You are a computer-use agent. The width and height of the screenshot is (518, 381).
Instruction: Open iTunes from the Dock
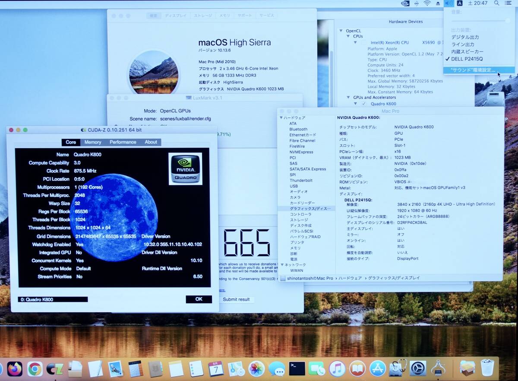[x=337, y=369]
